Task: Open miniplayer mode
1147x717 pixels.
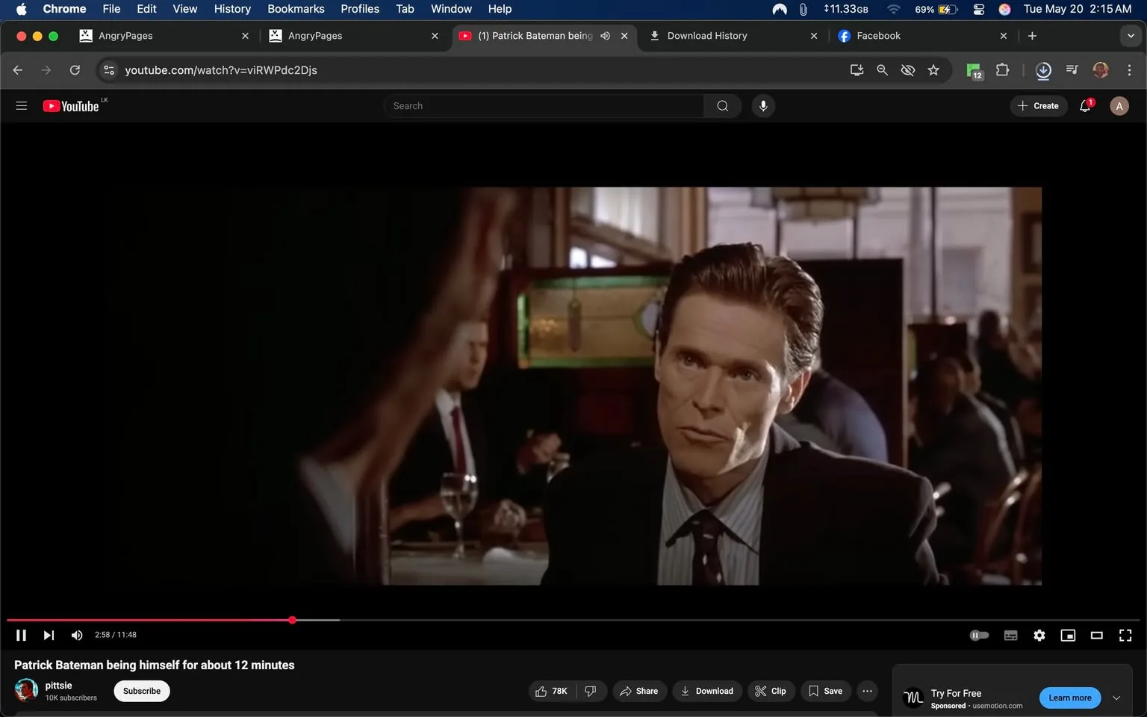Action: [1068, 635]
